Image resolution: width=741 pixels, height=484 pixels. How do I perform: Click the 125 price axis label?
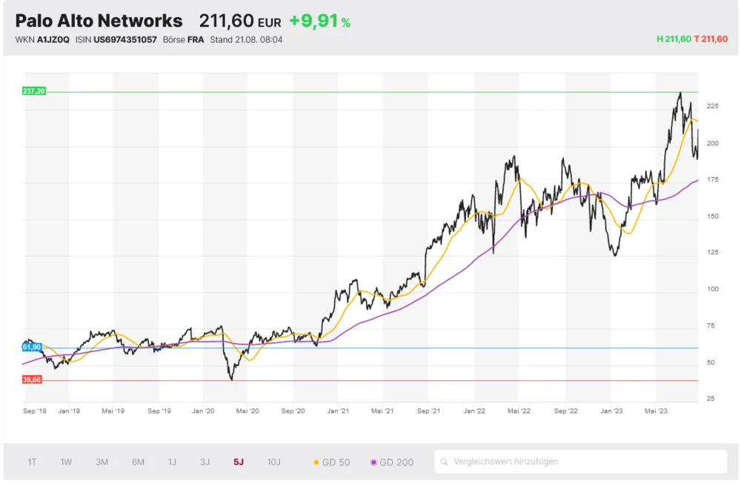point(713,252)
